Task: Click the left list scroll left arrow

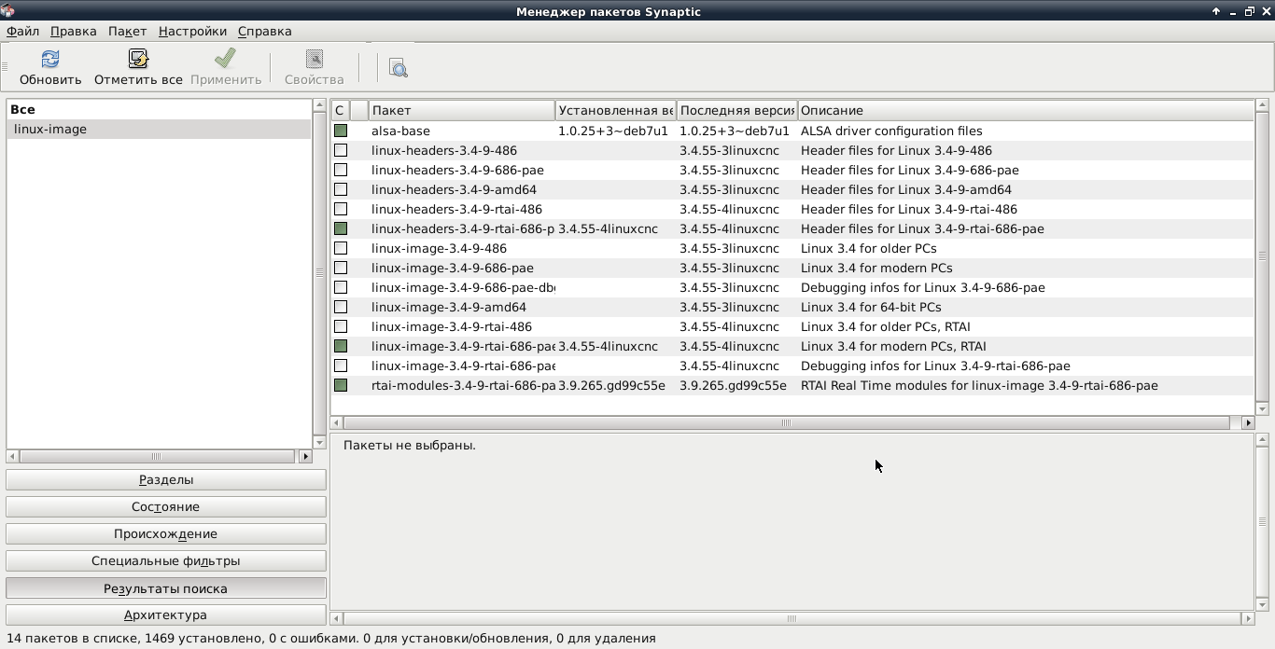Action: tap(12, 456)
